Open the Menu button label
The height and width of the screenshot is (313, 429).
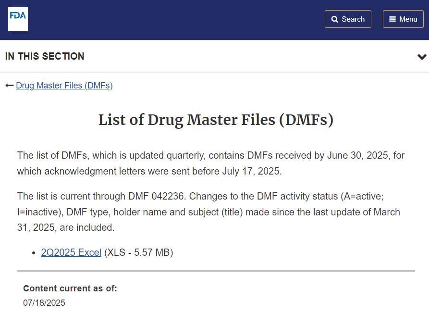[x=408, y=19]
